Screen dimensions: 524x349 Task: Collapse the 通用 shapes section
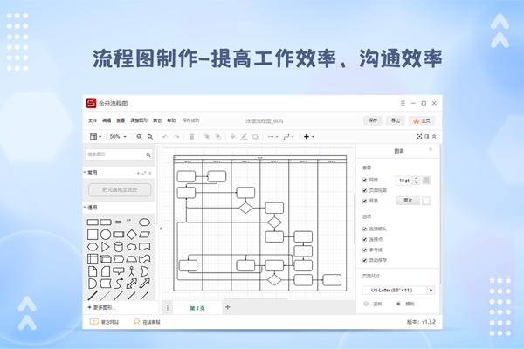pyautogui.click(x=85, y=208)
